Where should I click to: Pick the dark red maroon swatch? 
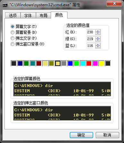coord(39,63)
